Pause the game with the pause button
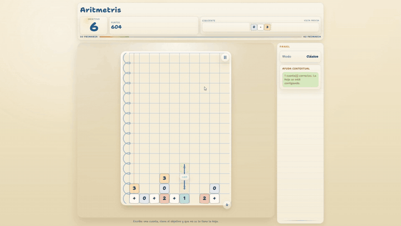 225,57
